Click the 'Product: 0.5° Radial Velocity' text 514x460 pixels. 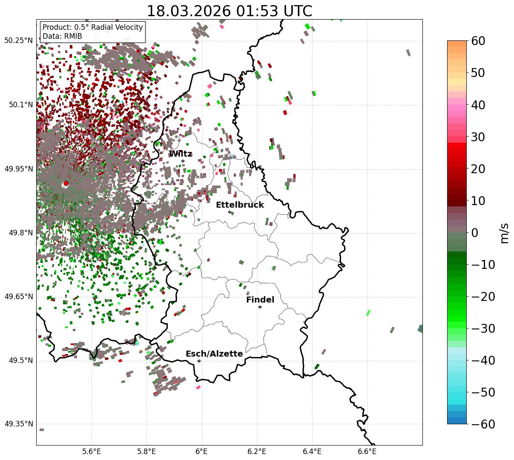tap(93, 27)
